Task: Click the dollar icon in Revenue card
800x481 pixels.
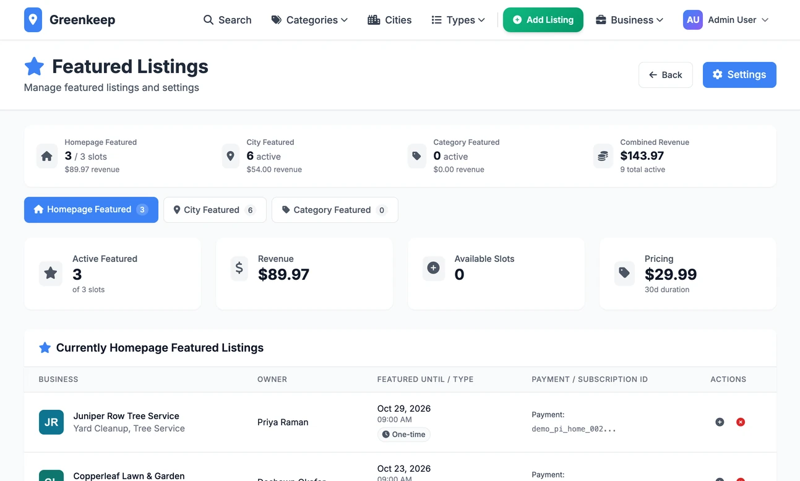Action: click(239, 269)
